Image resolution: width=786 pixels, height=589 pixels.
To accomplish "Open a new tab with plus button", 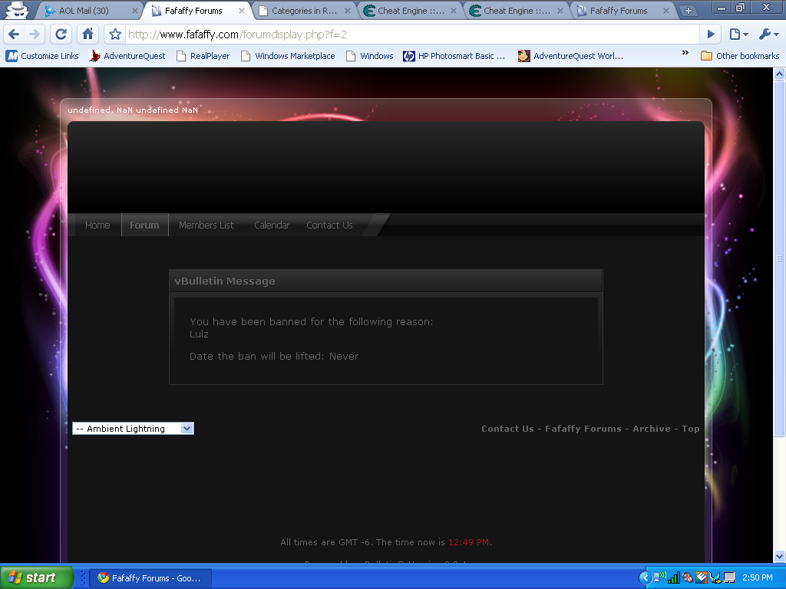I will [x=689, y=11].
